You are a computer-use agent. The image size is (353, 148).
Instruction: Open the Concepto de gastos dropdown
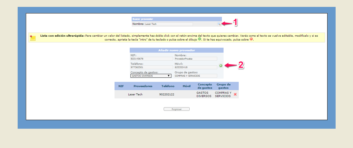point(151,76)
